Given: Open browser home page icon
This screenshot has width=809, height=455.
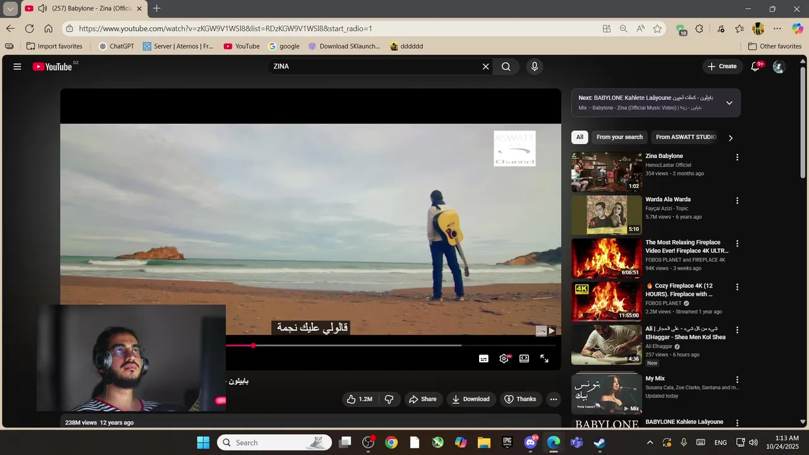Looking at the screenshot, I should (48, 28).
